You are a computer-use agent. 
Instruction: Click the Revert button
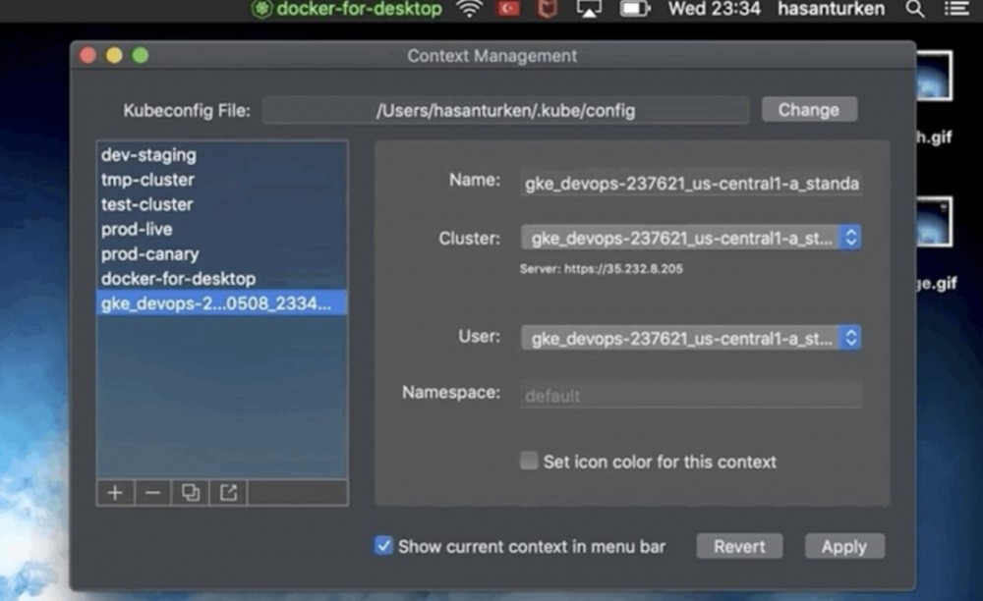tap(739, 546)
